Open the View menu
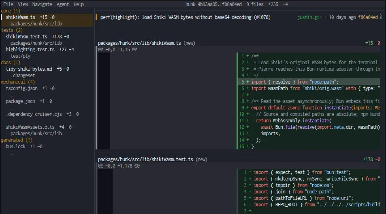 pos(23,4)
